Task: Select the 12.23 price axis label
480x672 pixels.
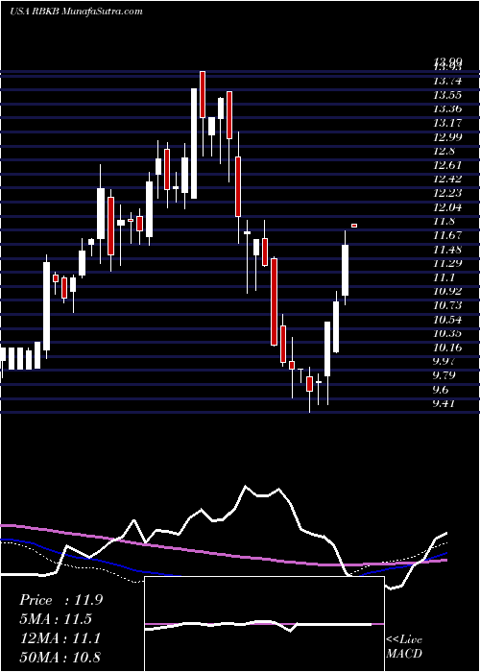Action: (x=448, y=193)
